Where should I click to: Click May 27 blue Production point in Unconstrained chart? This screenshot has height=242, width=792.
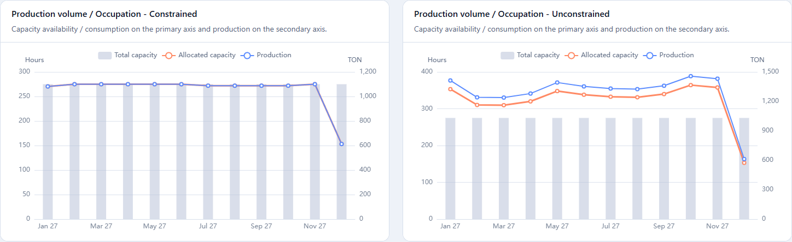pyautogui.click(x=557, y=82)
